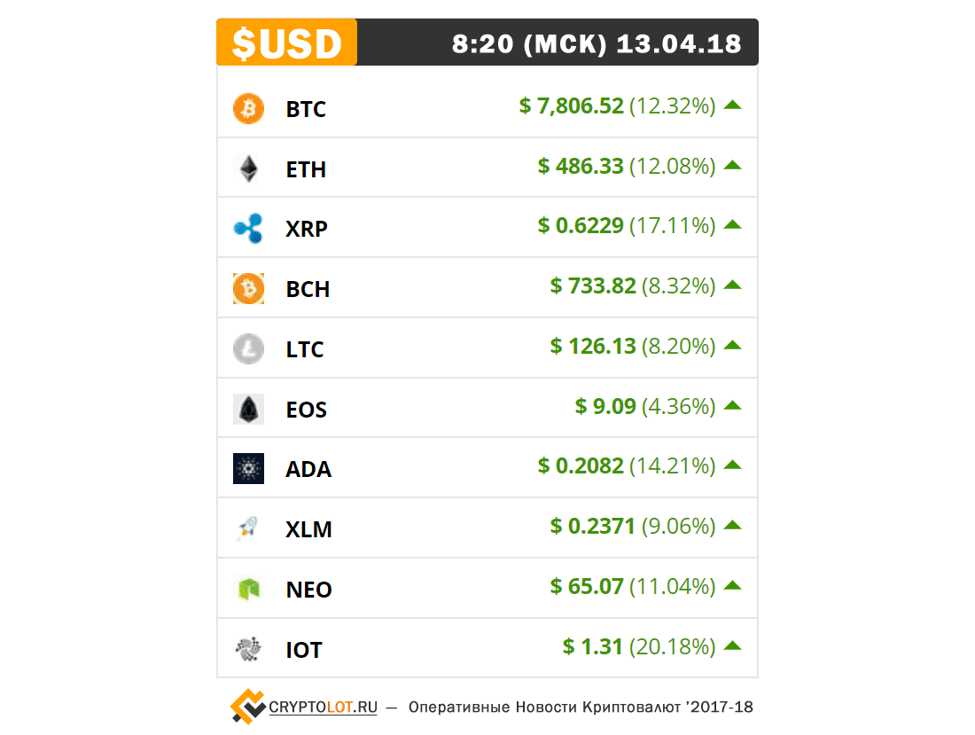Click the BTC price $ 7,806.52

[572, 106]
